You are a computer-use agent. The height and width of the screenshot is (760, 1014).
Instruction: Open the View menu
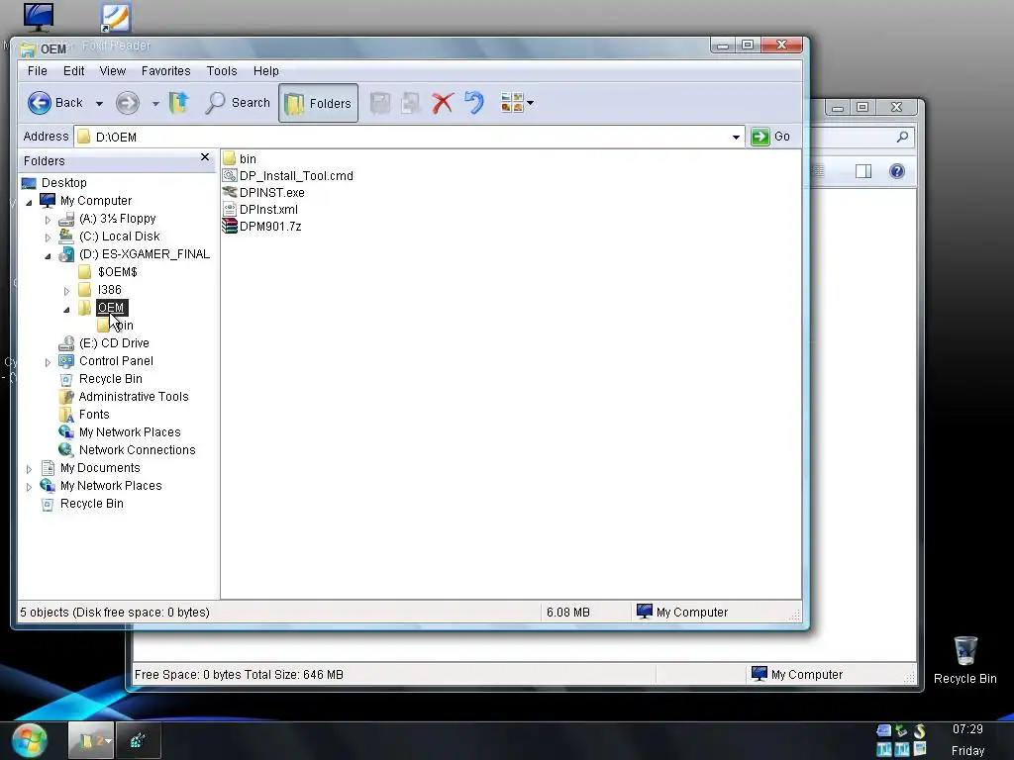pos(113,71)
